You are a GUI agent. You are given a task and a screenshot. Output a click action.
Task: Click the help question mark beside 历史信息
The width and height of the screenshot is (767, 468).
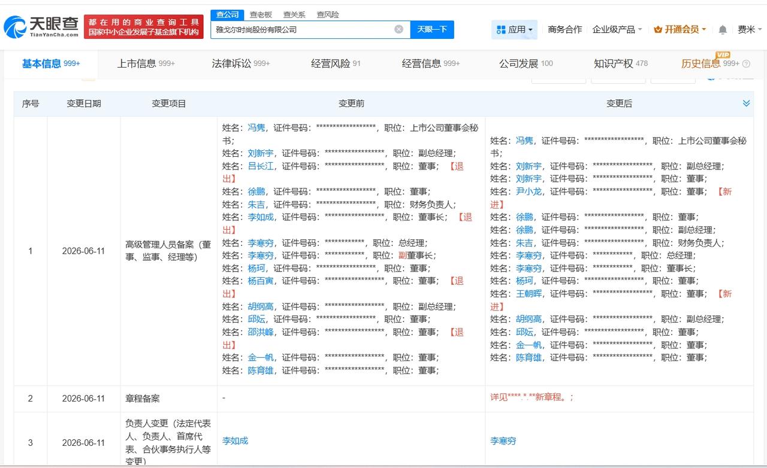746,63
